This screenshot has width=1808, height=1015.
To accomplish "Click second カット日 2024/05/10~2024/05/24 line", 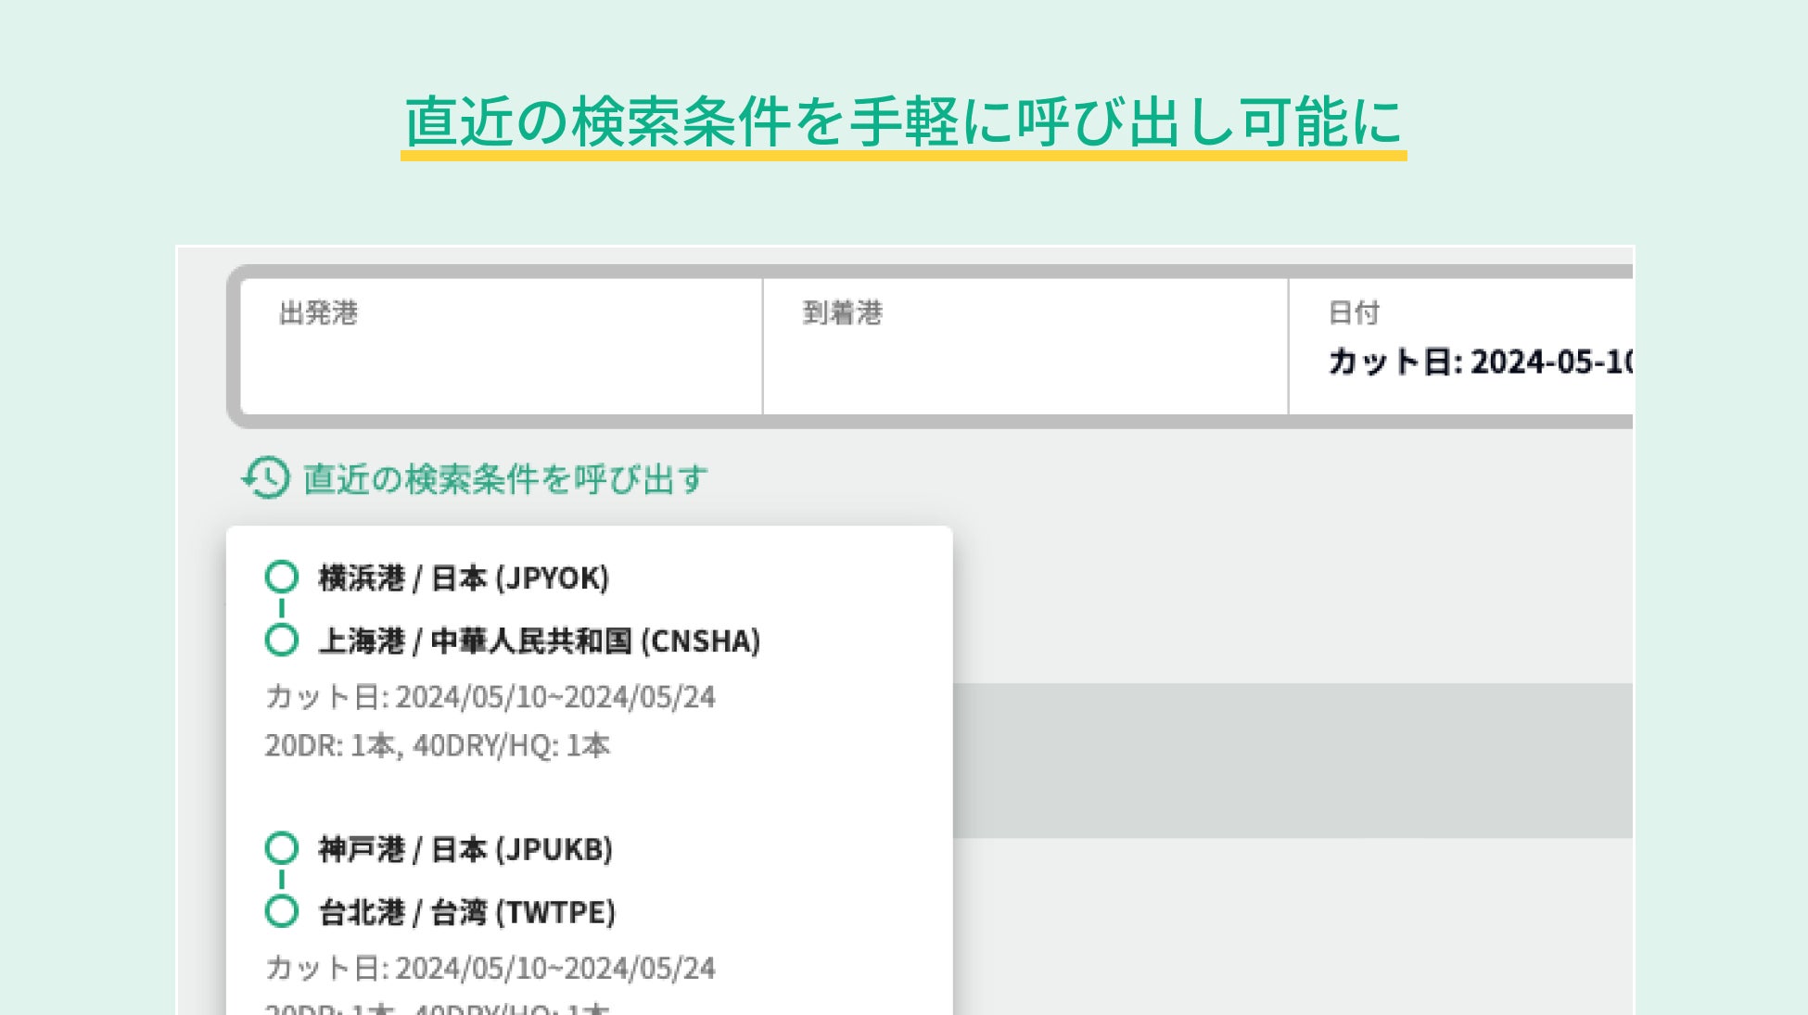I will click(x=490, y=969).
